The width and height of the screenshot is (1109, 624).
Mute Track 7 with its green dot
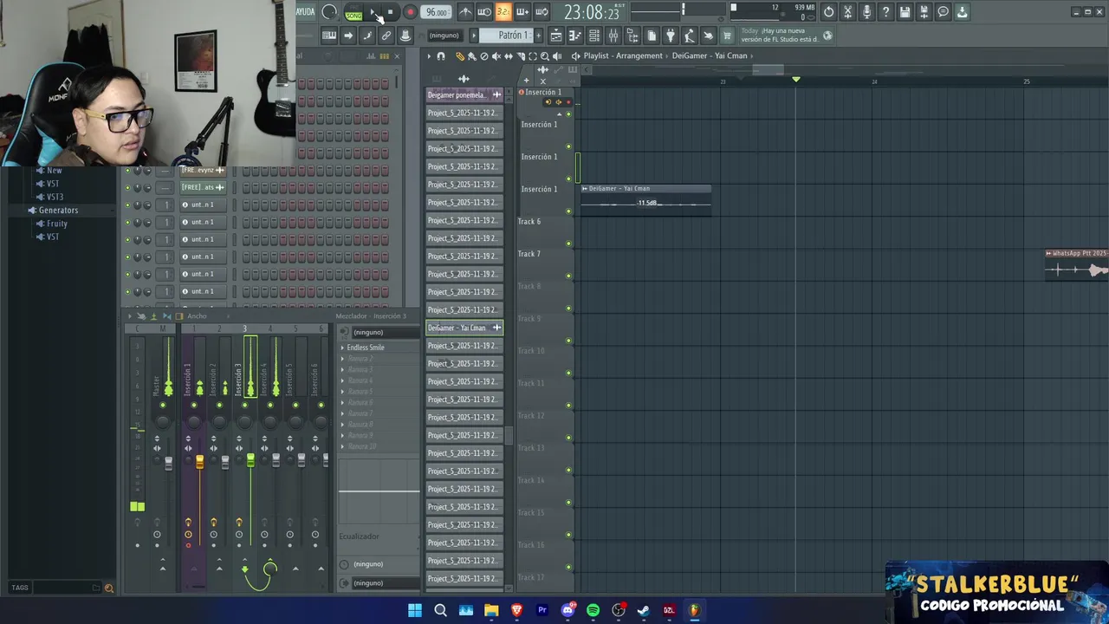569,276
